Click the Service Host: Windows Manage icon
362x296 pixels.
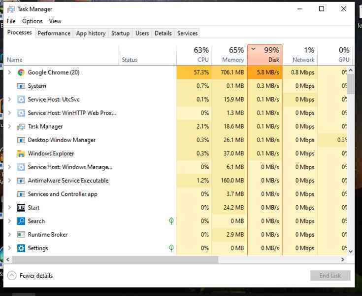(21, 167)
